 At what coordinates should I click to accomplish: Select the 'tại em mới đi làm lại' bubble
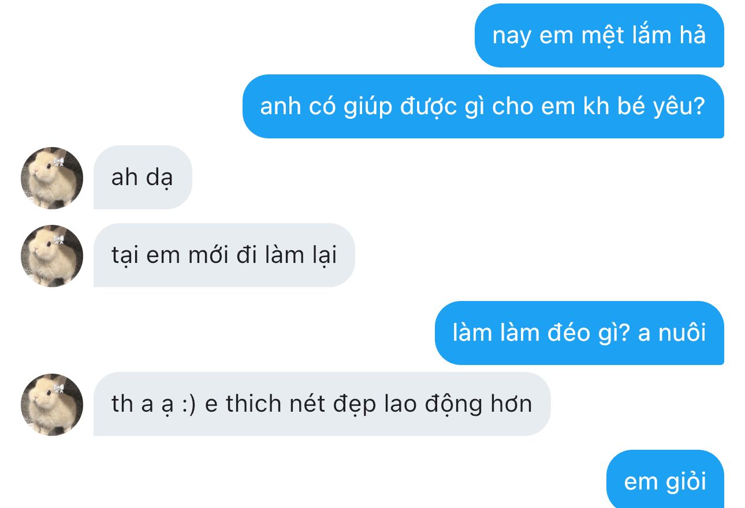tap(224, 255)
